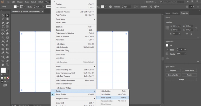Choose the Rectangular Grid tool
The image size is (201, 106).
[7, 26]
